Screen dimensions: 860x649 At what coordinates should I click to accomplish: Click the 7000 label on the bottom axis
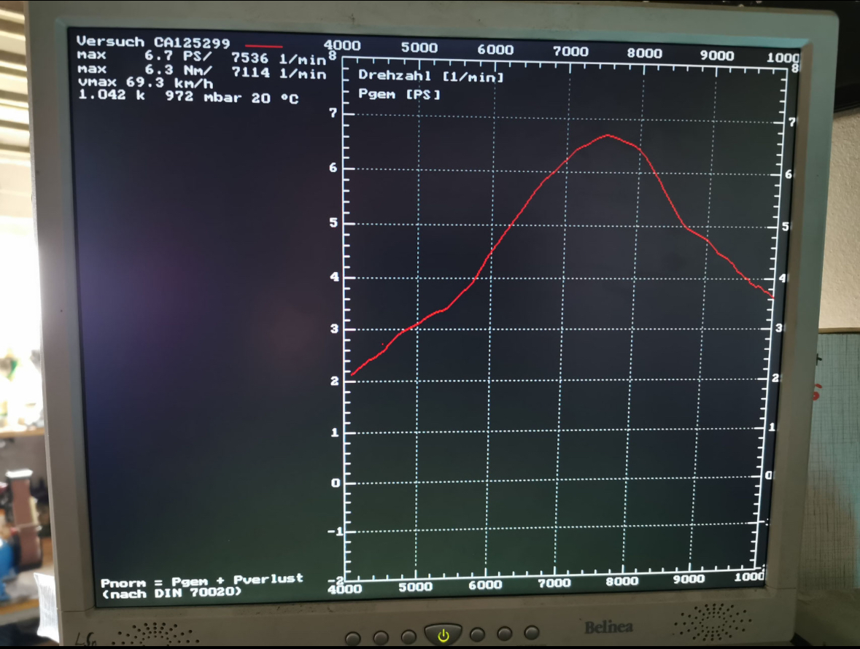554,583
